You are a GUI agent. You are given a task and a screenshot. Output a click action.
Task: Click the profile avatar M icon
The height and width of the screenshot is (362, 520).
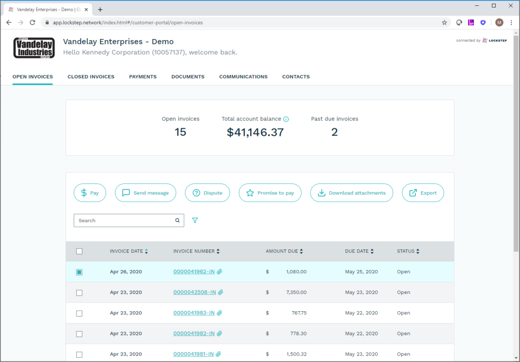(x=499, y=23)
